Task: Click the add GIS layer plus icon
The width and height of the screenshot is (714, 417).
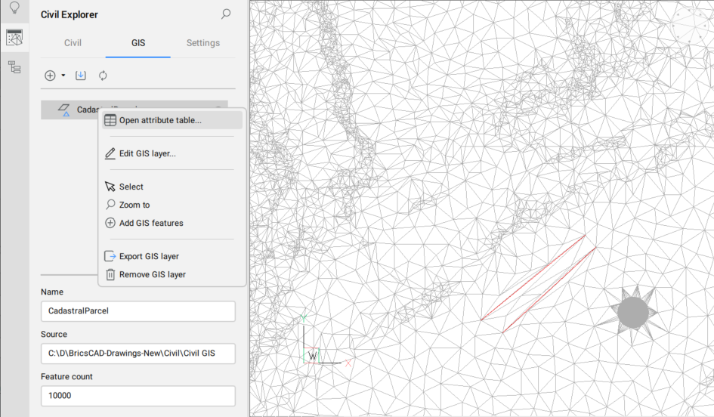Action: pos(50,76)
